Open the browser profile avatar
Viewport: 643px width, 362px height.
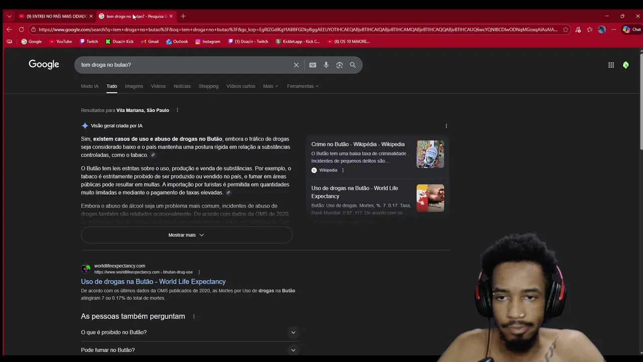tap(602, 30)
